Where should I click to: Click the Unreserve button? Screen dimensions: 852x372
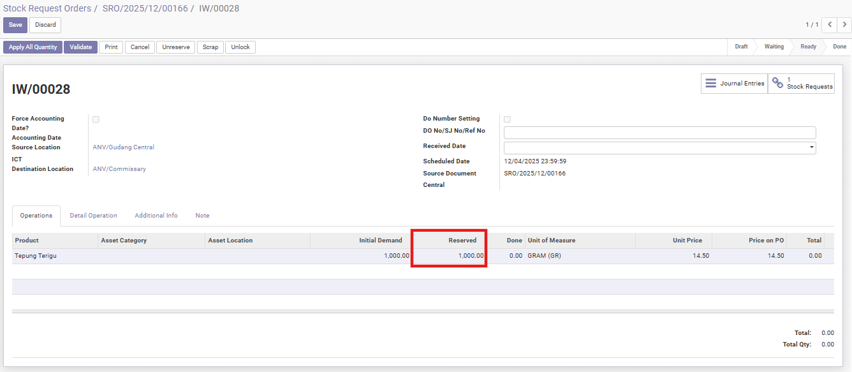pos(175,47)
